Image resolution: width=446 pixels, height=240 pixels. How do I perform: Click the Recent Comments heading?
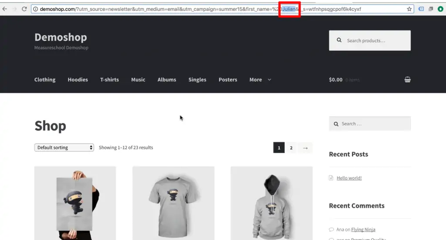pyautogui.click(x=357, y=206)
